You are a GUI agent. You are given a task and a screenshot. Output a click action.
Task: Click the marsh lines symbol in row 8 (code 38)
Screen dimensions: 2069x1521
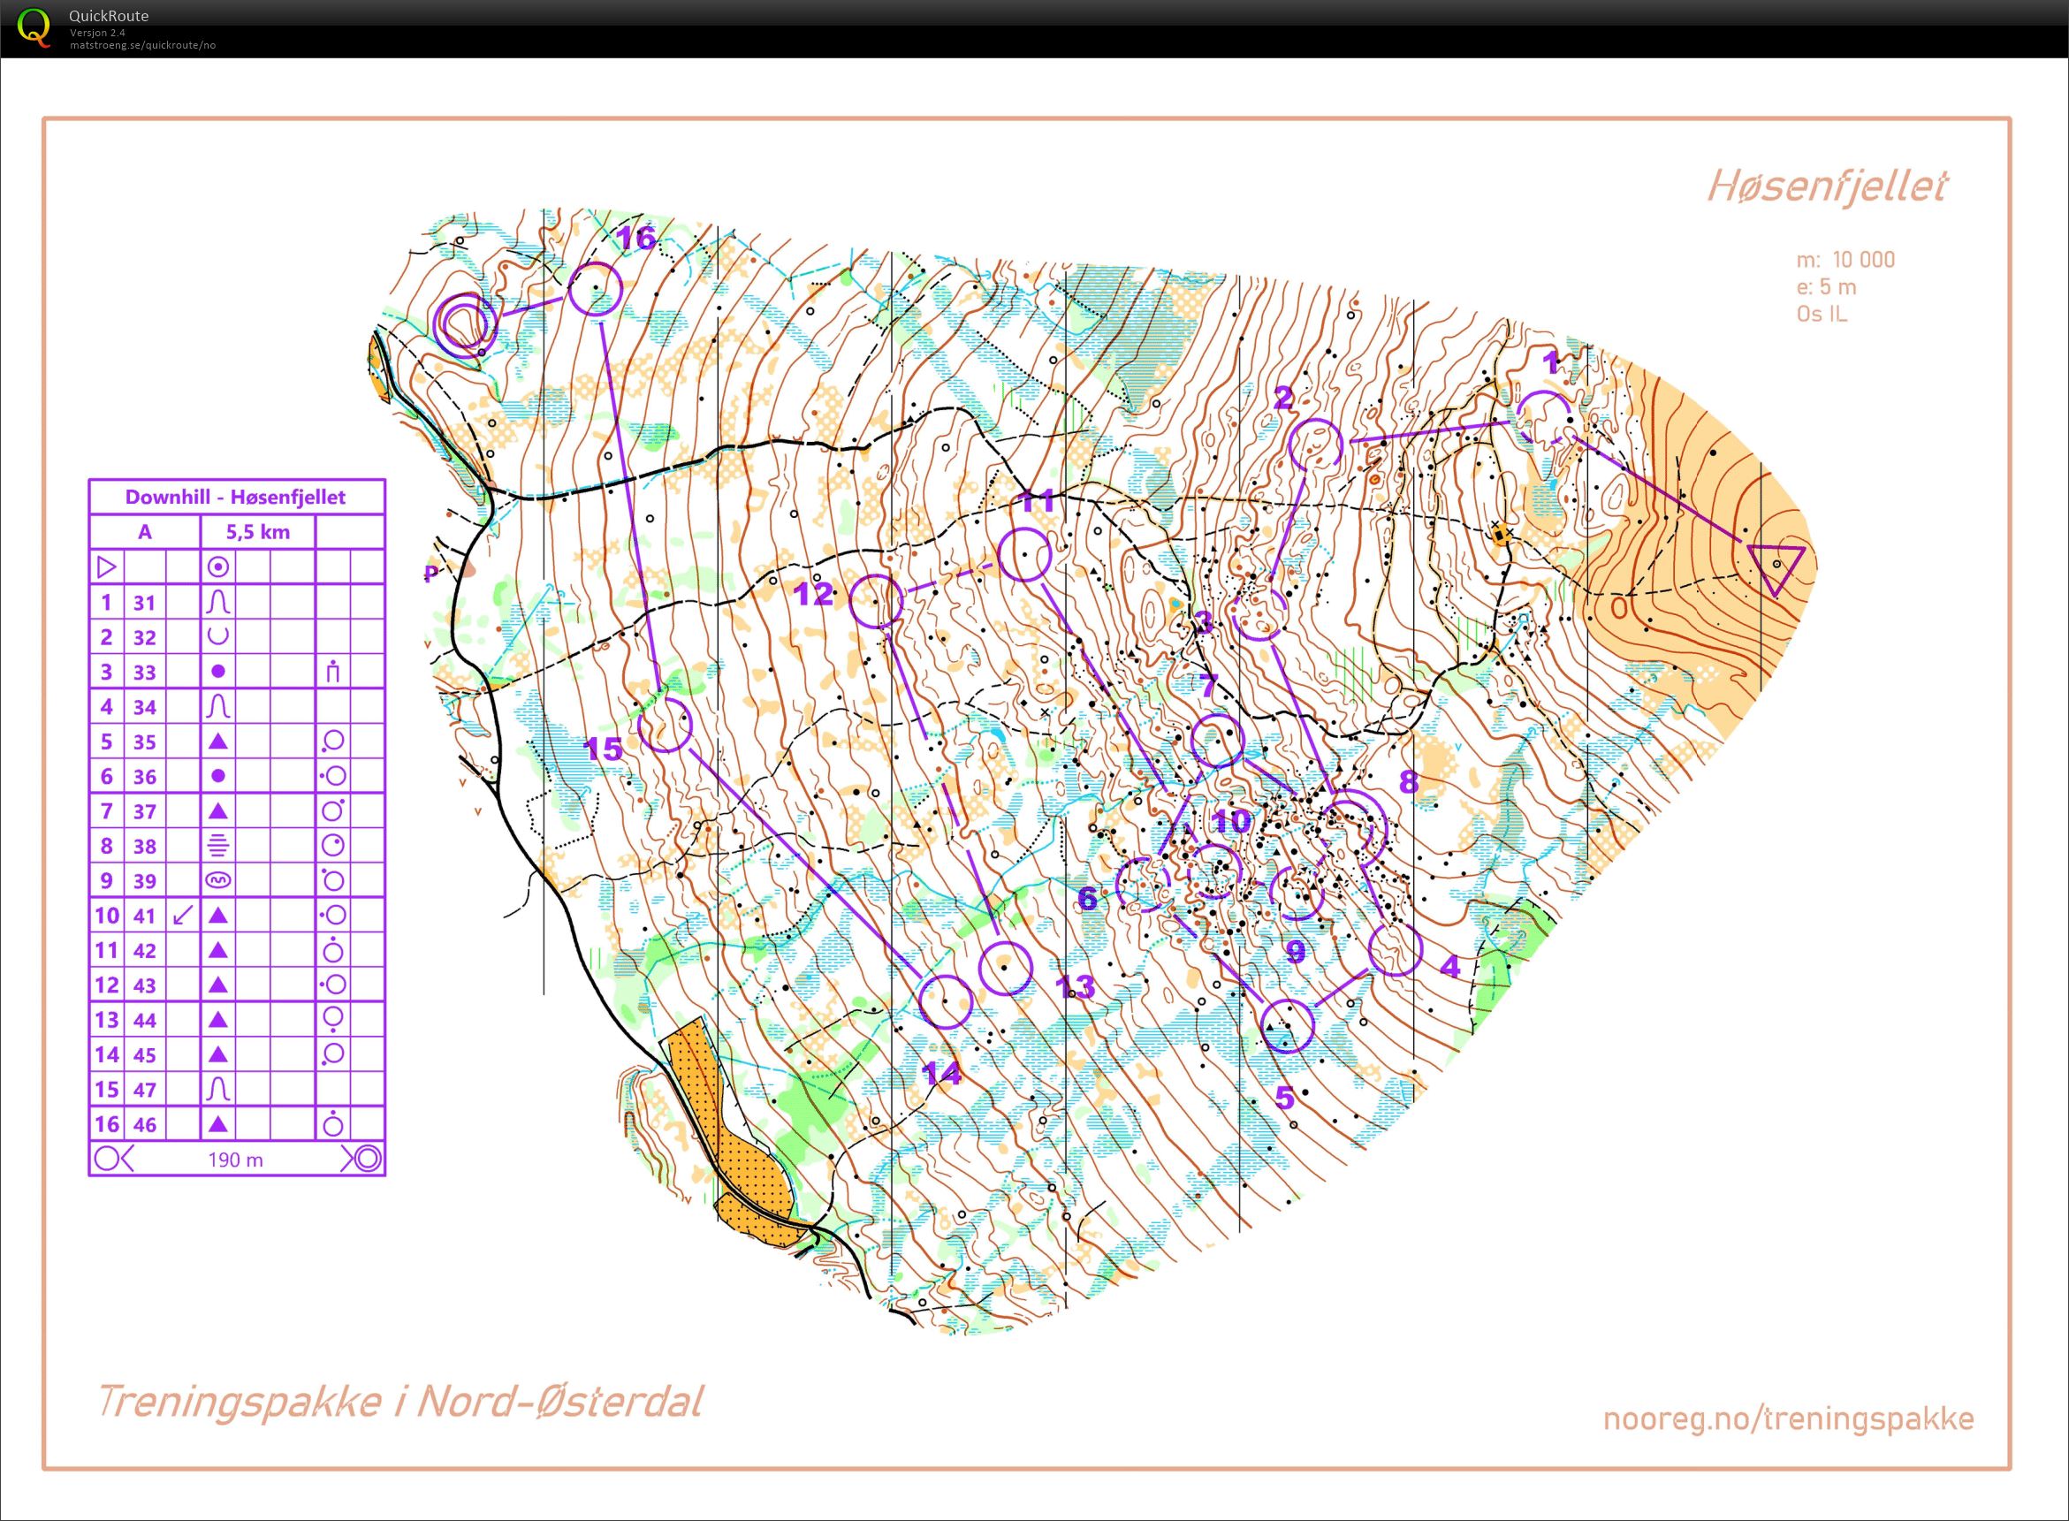[218, 845]
